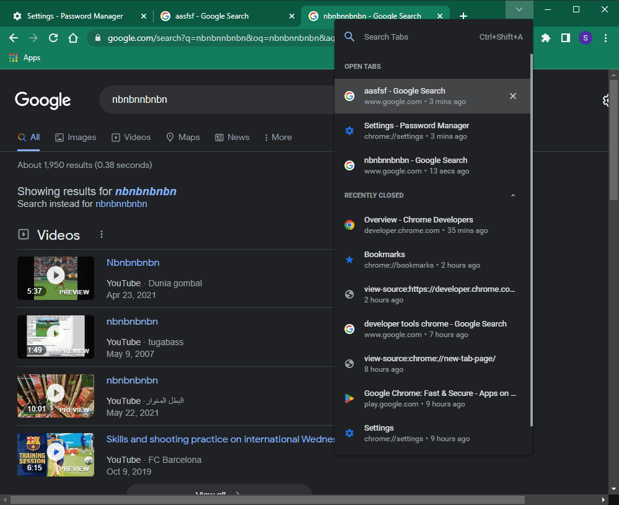Close the Search Tabs dropdown arrow
Image resolution: width=619 pixels, height=505 pixels.
coord(519,9)
